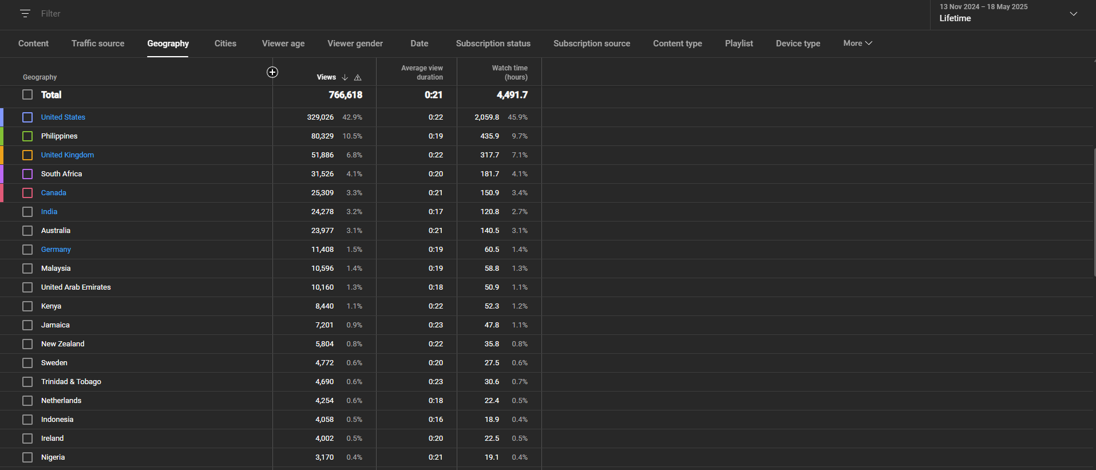This screenshot has height=470, width=1096.
Task: Check the Malaysia checkbox
Action: coord(27,268)
